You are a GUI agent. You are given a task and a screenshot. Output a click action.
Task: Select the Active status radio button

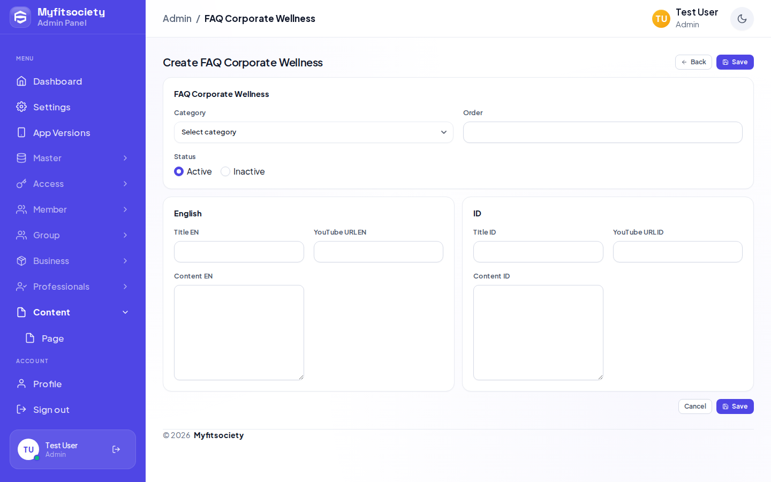point(179,171)
